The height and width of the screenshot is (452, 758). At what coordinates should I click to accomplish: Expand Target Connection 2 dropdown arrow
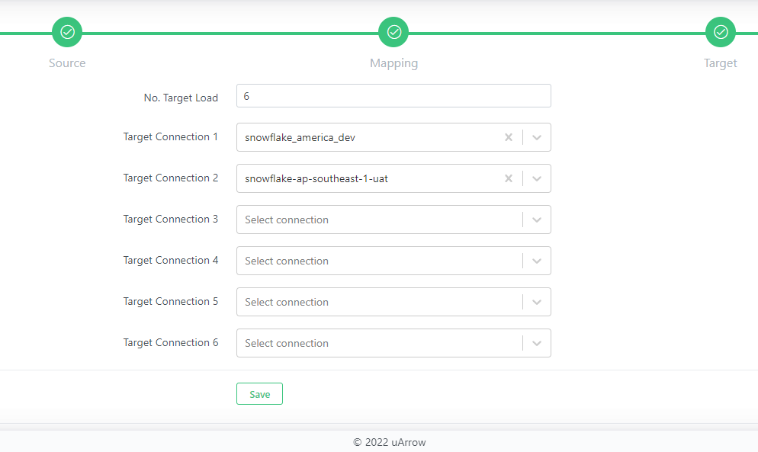tap(537, 178)
